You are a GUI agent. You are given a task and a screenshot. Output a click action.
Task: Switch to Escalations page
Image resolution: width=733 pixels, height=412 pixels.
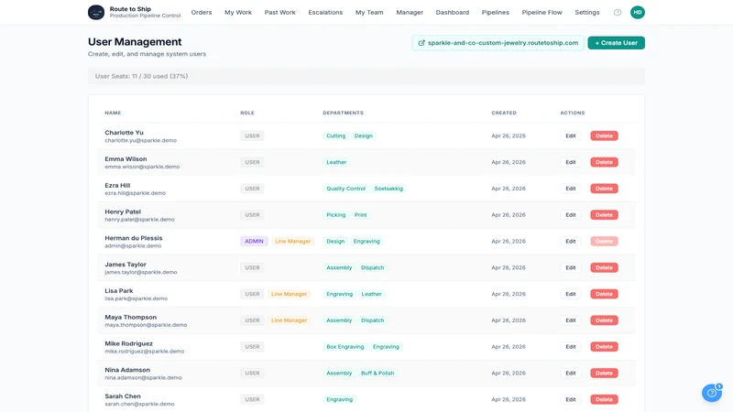[325, 13]
